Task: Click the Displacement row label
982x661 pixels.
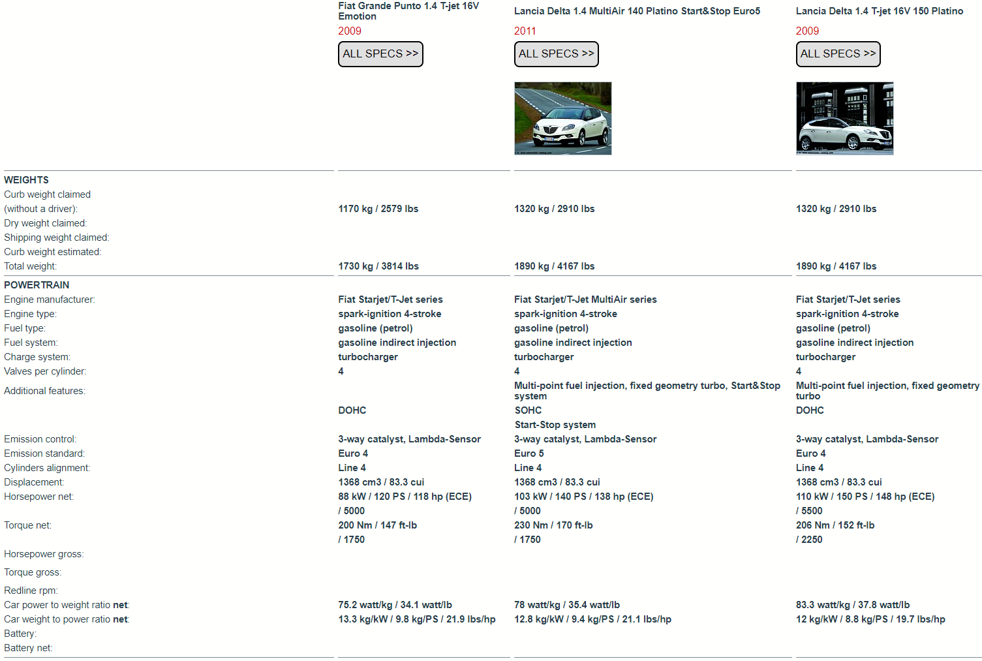Action: [x=34, y=482]
